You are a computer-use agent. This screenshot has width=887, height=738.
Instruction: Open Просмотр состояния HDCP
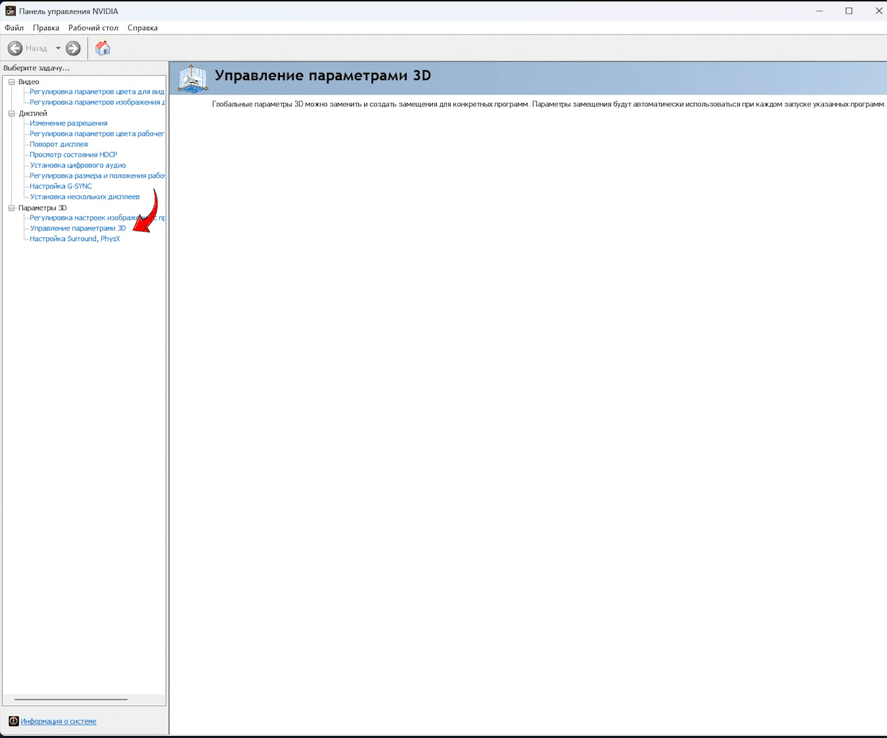(x=74, y=155)
